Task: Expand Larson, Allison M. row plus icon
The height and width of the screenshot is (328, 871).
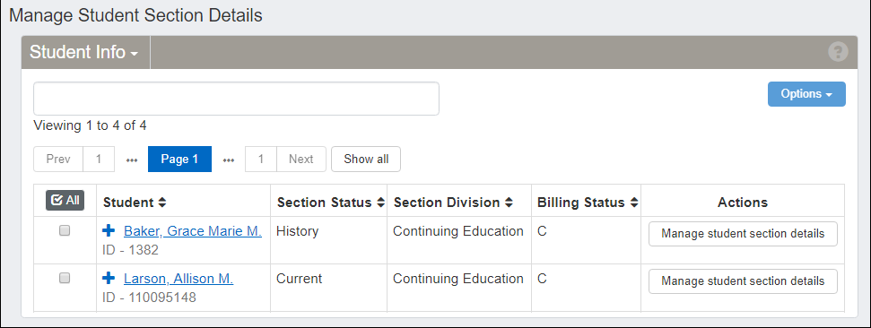Action: coord(109,278)
